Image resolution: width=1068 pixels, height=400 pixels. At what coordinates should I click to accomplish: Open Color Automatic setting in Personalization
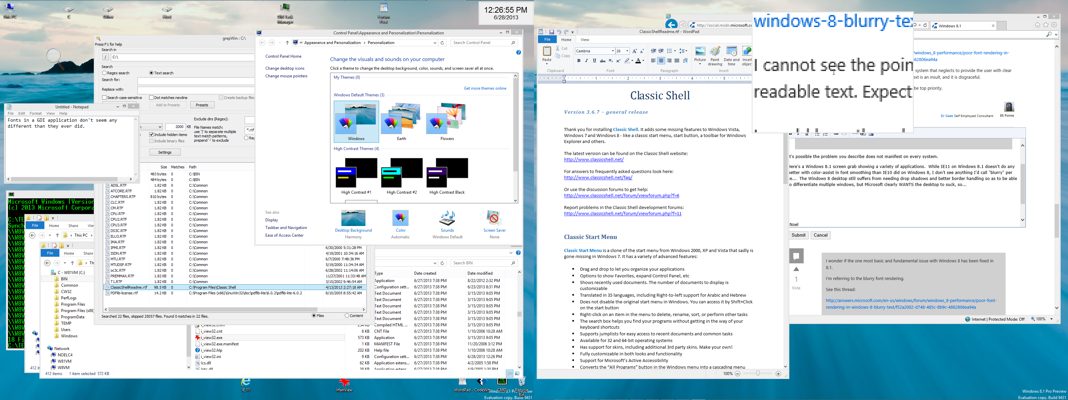(400, 224)
